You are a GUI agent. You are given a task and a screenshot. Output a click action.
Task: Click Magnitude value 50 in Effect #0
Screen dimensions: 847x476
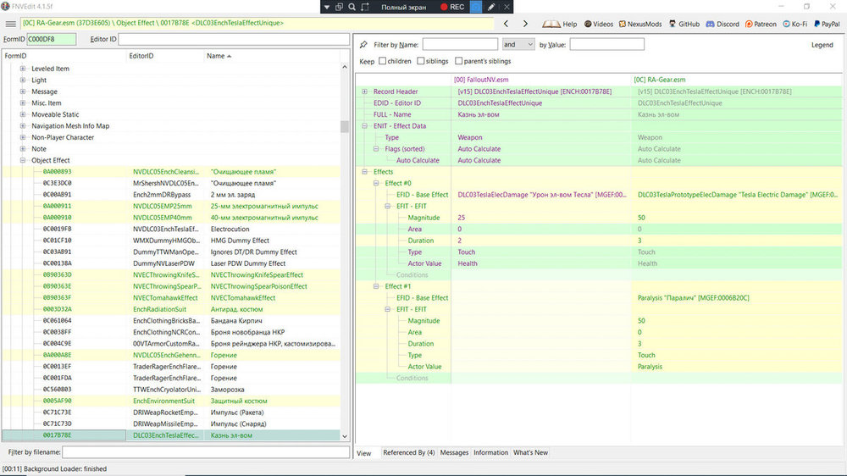click(x=736, y=218)
